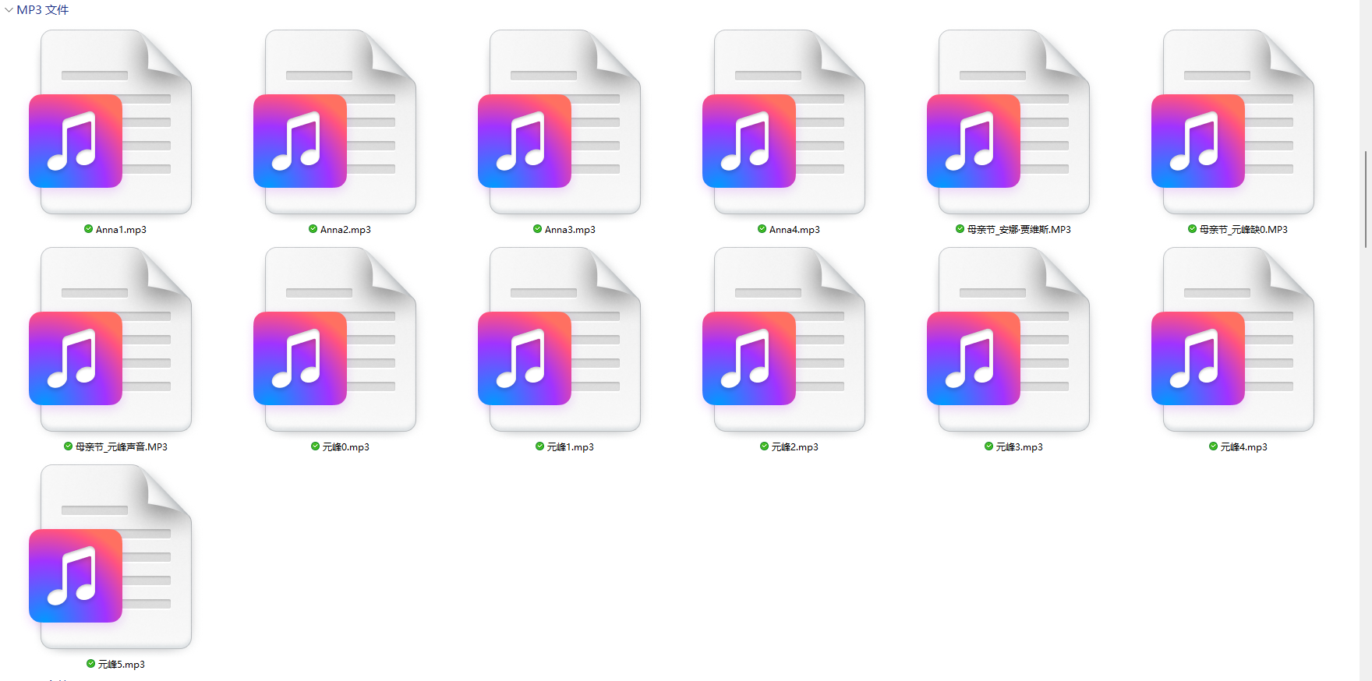Click the file name Anna3.mp3

click(x=570, y=230)
